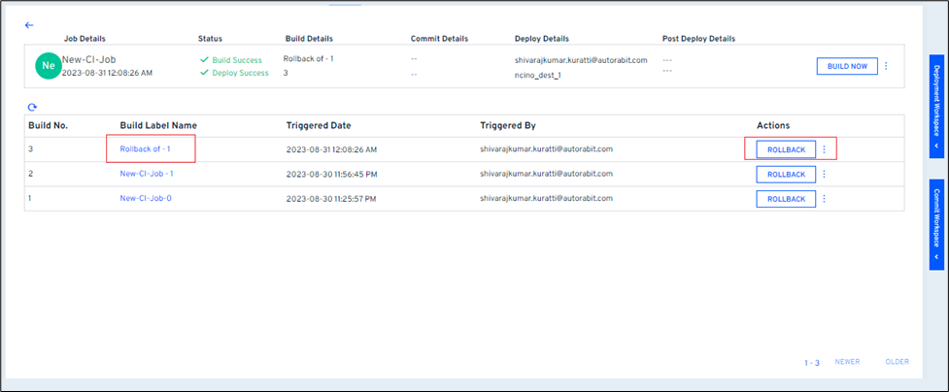Screen dimensions: 949x392
Task: Open more options for build 3
Action: (x=824, y=149)
